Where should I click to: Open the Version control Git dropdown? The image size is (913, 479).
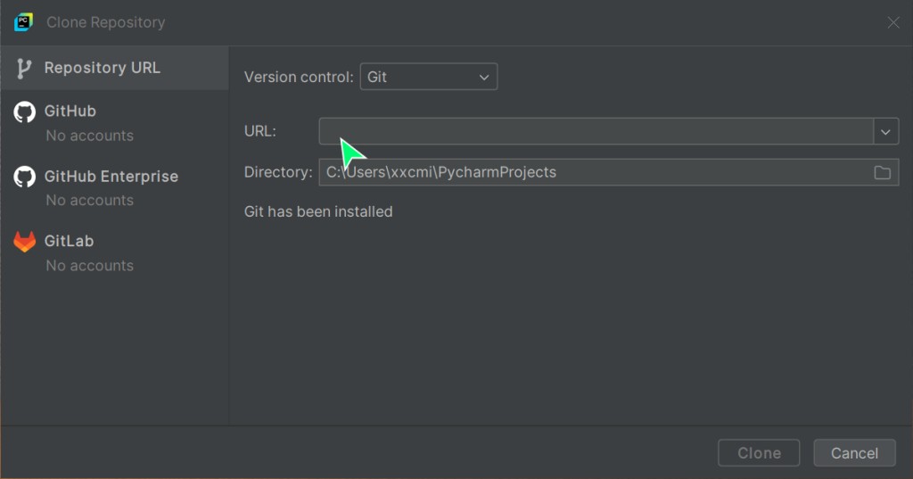coord(428,77)
